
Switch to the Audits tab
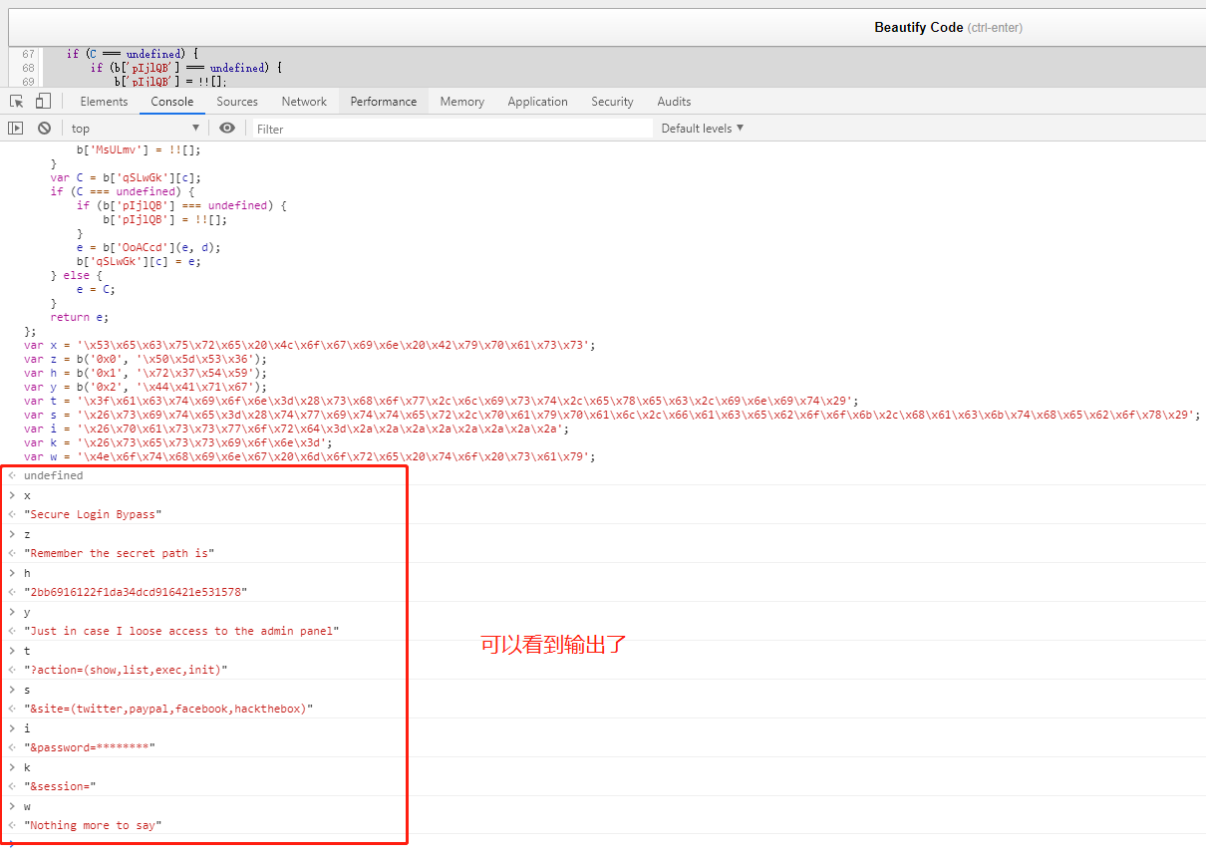tap(674, 102)
